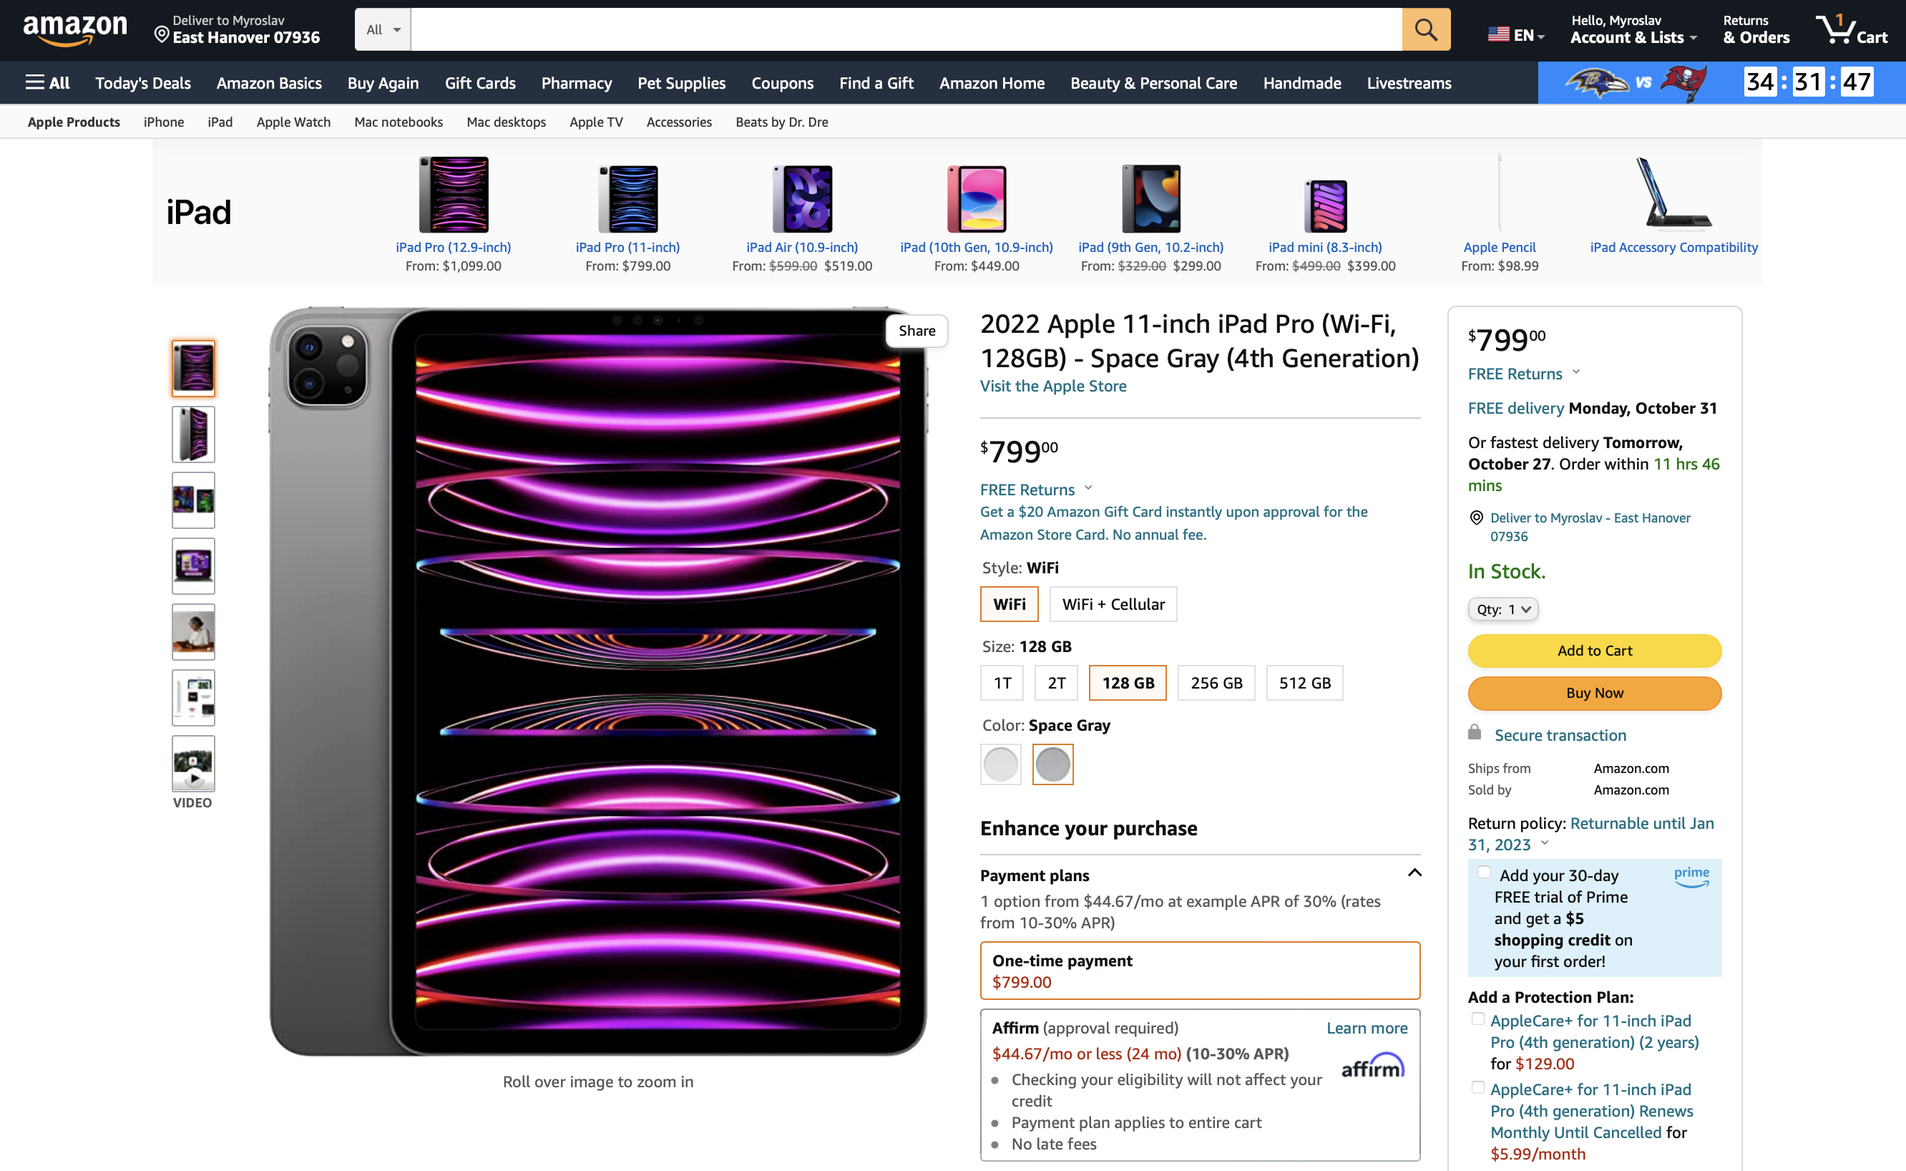Open Today's Deals in navigation bar
The width and height of the screenshot is (1906, 1171).
point(142,83)
